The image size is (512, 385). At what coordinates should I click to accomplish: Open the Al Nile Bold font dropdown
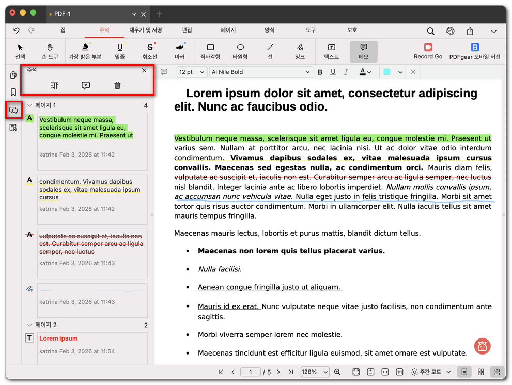(260, 72)
